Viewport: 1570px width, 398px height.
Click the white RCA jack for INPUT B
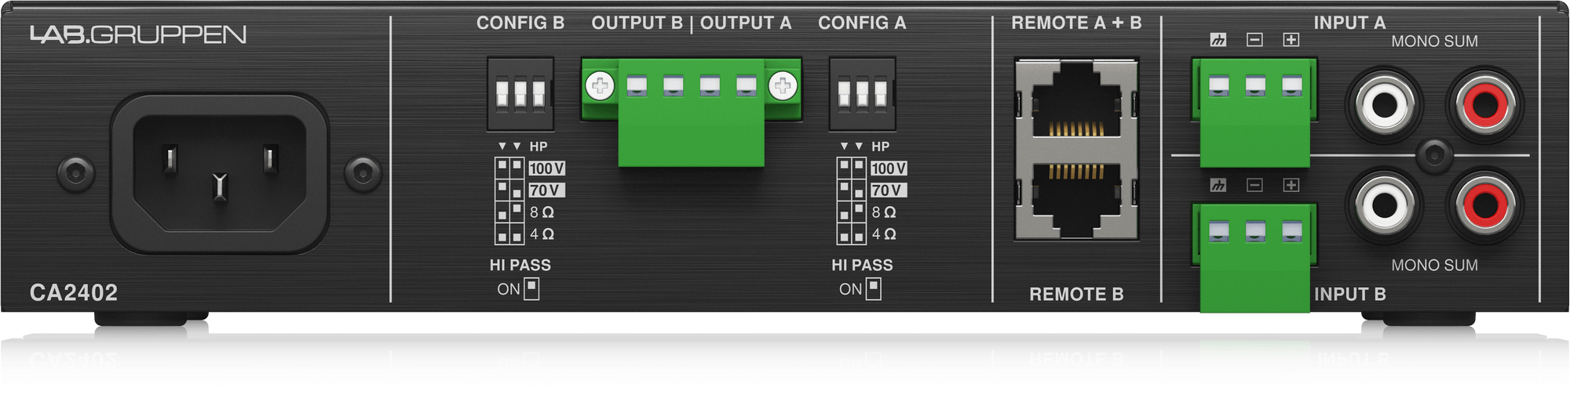[x=1385, y=205]
